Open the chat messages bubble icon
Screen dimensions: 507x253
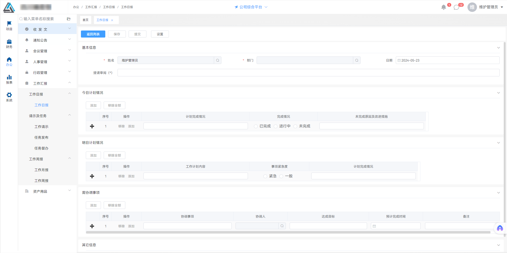pyautogui.click(x=456, y=7)
